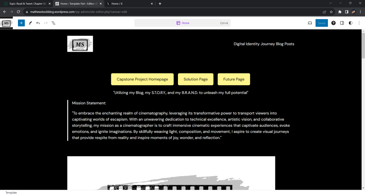Open the Chrome profile avatar
This screenshot has height=195, width=365.
point(353,12)
